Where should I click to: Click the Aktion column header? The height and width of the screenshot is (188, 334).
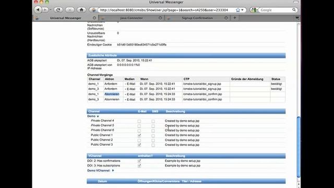(110, 79)
